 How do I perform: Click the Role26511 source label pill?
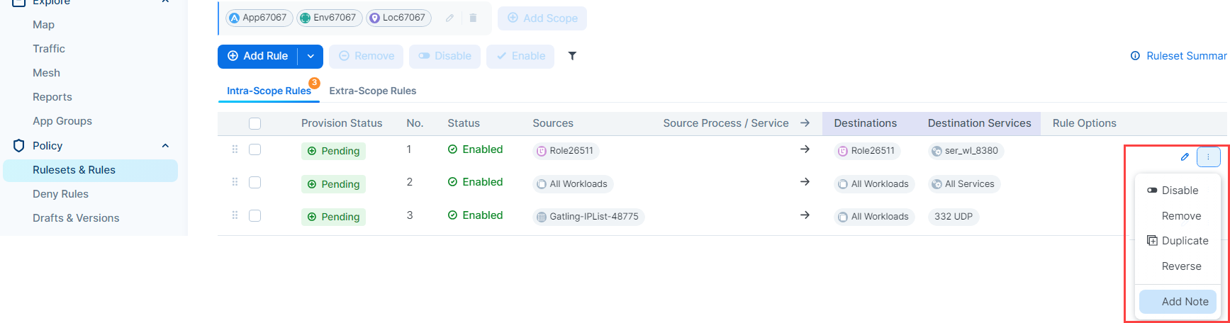tap(566, 151)
